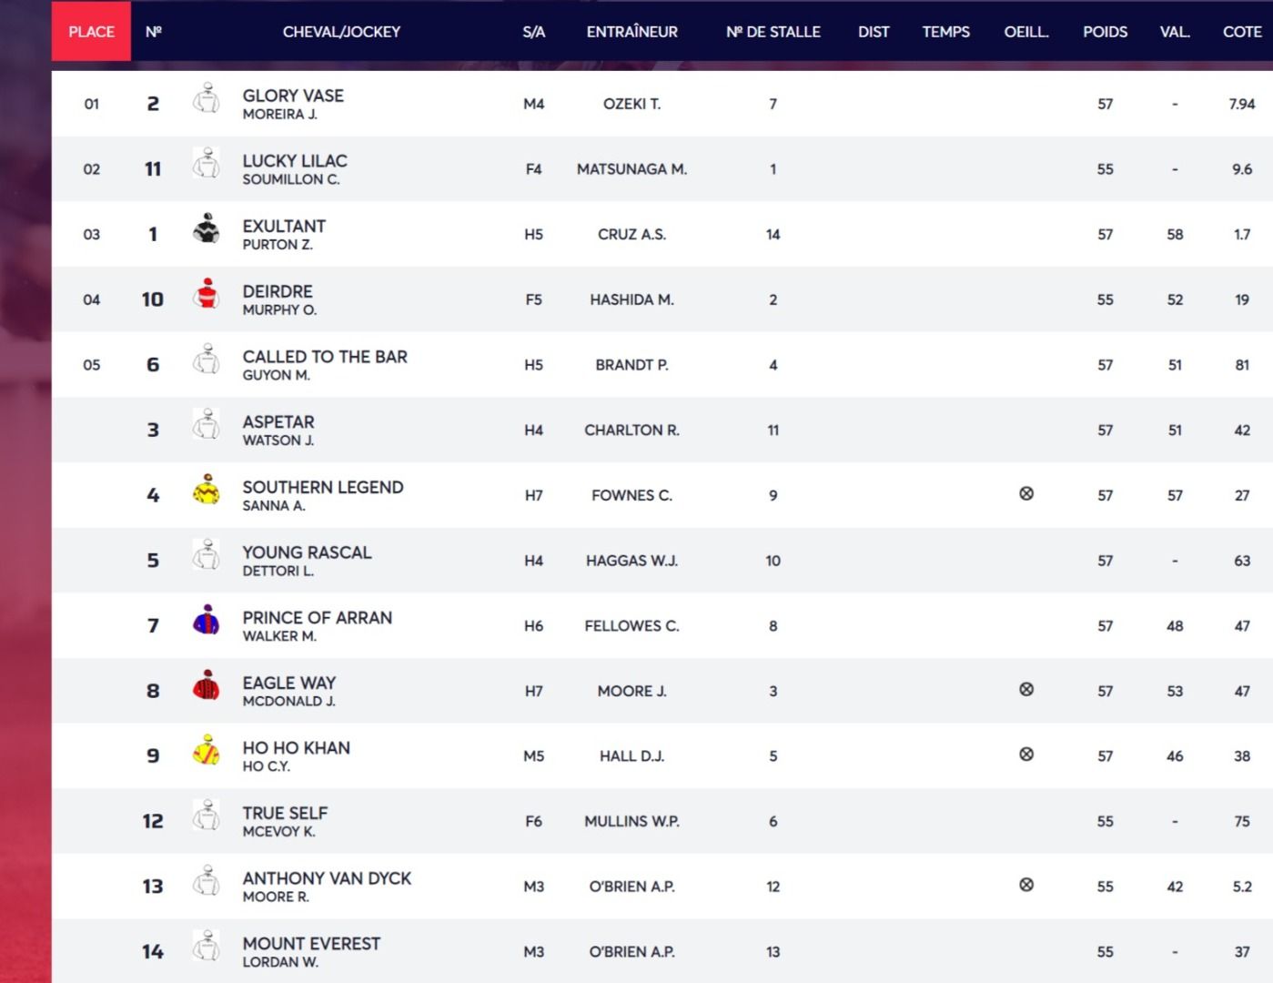1273x983 pixels.
Task: Sort the table by COTE column
Action: click(1241, 31)
